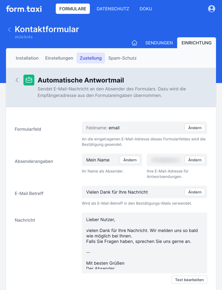Go back using arrow beside Kontaktformular

click(x=10, y=30)
